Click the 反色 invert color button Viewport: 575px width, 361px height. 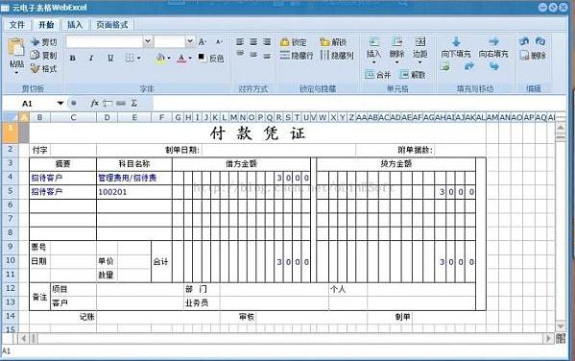[210, 58]
